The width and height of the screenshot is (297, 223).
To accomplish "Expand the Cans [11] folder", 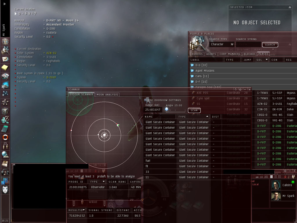I will click(243, 76).
